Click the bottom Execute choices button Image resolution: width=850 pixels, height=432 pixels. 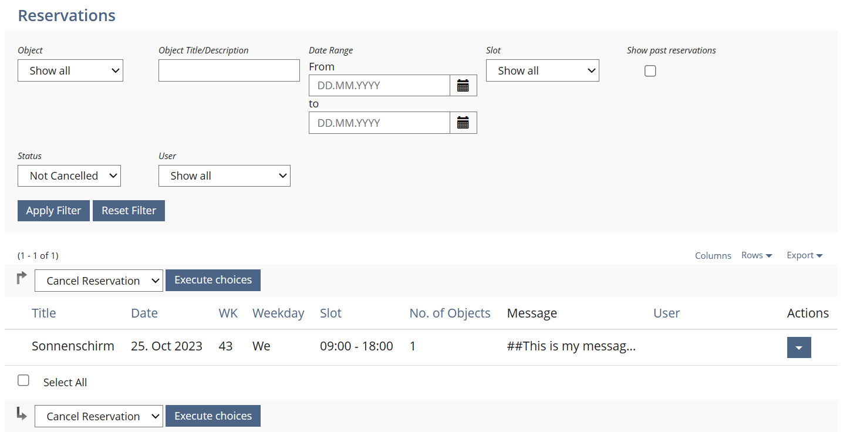click(x=213, y=416)
